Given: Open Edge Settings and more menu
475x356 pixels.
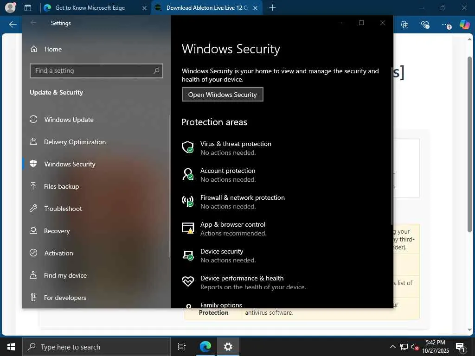Looking at the screenshot, I should tap(446, 25).
